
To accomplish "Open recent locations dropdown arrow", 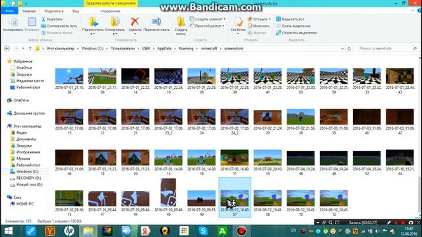I will point(23,48).
